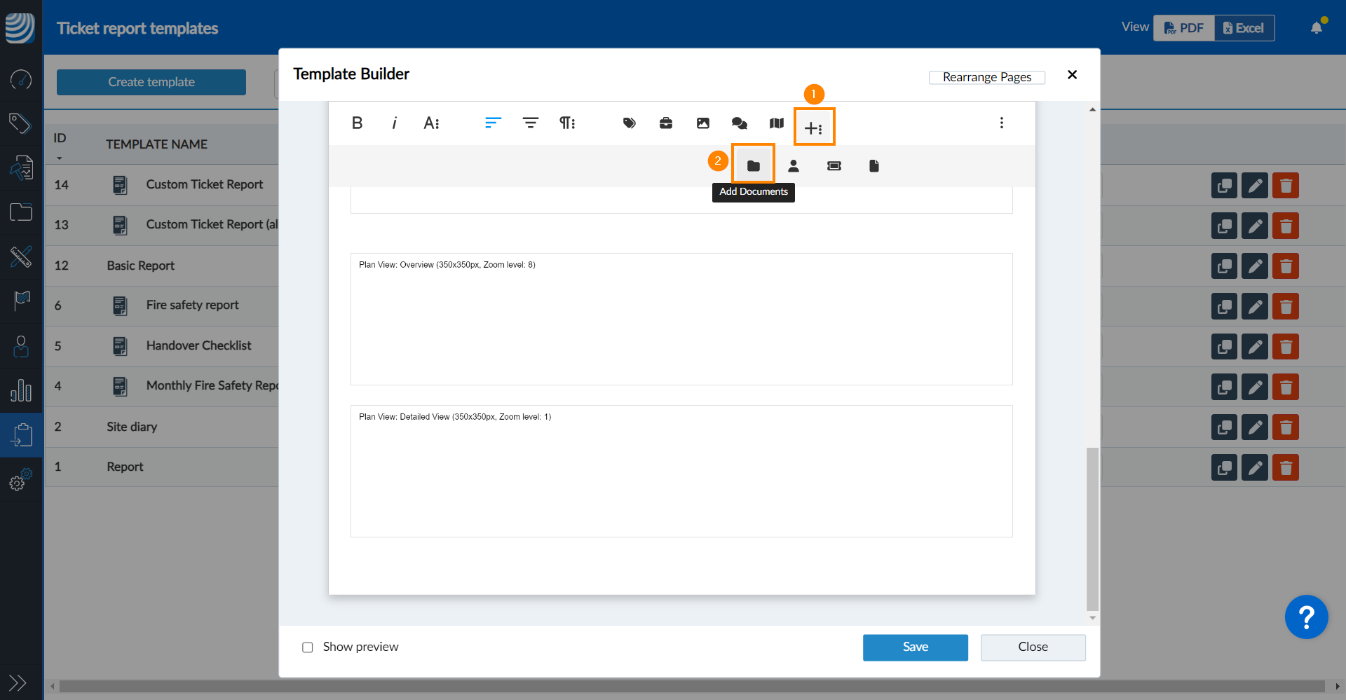The height and width of the screenshot is (700, 1346).
Task: Insert image using the picture icon
Action: click(x=702, y=123)
